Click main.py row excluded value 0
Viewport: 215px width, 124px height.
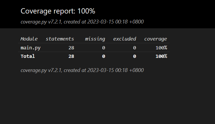(134, 48)
